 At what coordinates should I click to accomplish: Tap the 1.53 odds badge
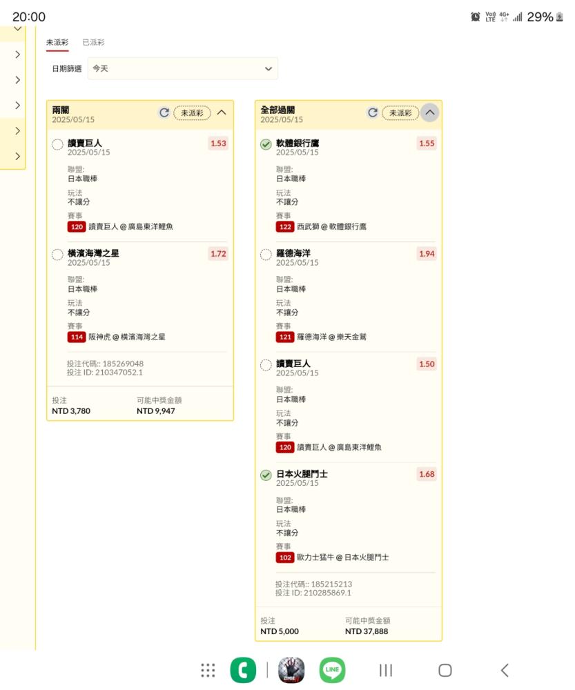[x=218, y=144]
